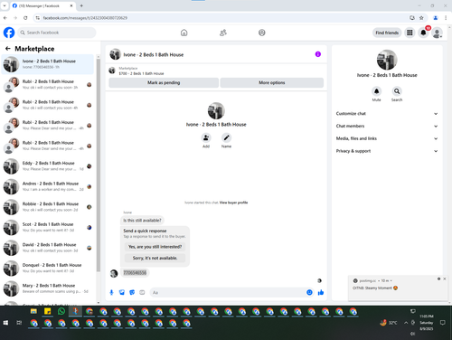Focus the Aa message input field
The width and height of the screenshot is (452, 340).
tap(229, 292)
